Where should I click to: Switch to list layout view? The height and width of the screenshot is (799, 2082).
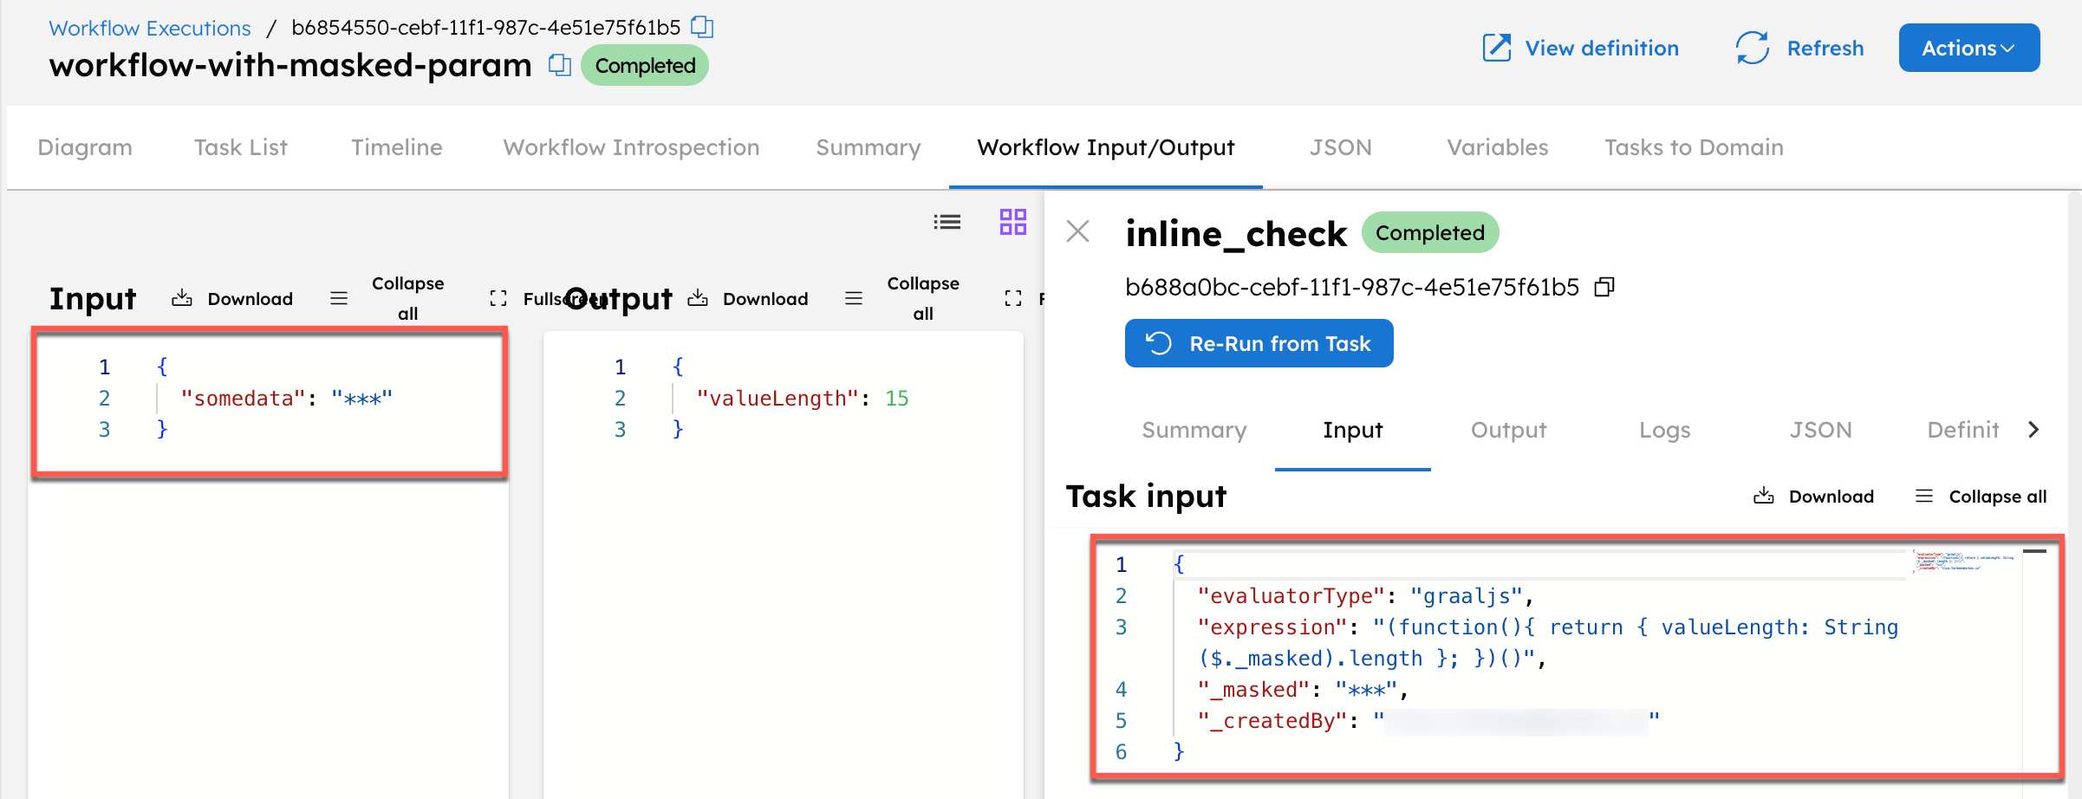coord(947,223)
